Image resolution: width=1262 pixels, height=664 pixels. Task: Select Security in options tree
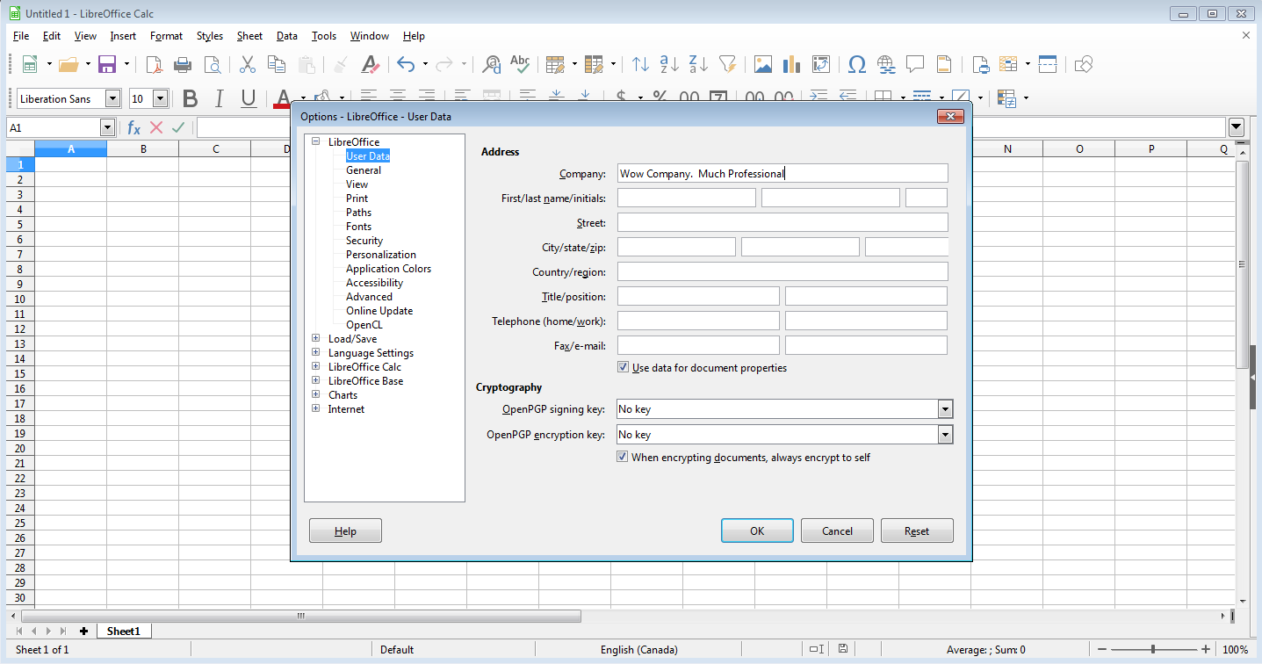point(364,240)
